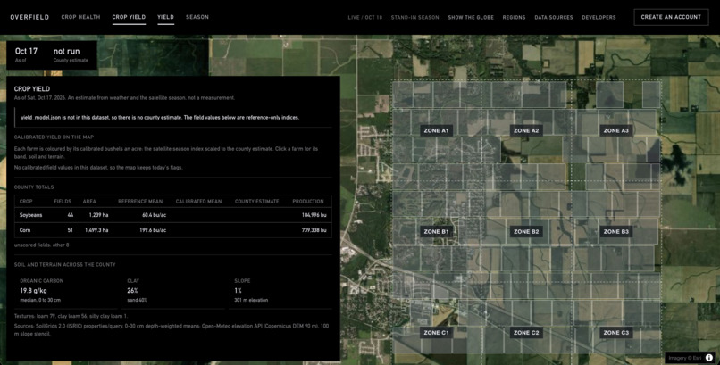The height and width of the screenshot is (365, 720).
Task: Click the REFERENCE MEAN column header
Action: (x=140, y=202)
